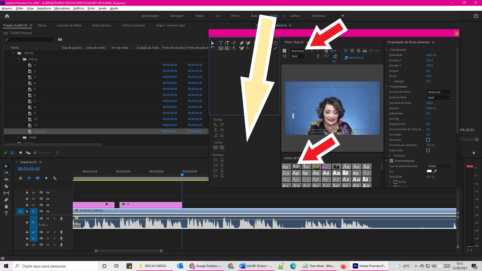Enable the Sublinhado checkbox
This screenshot has width=482, height=271.
[x=428, y=150]
